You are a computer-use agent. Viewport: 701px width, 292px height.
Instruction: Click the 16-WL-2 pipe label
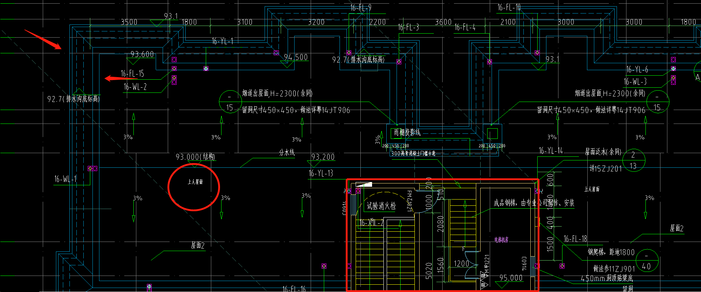tap(135, 87)
